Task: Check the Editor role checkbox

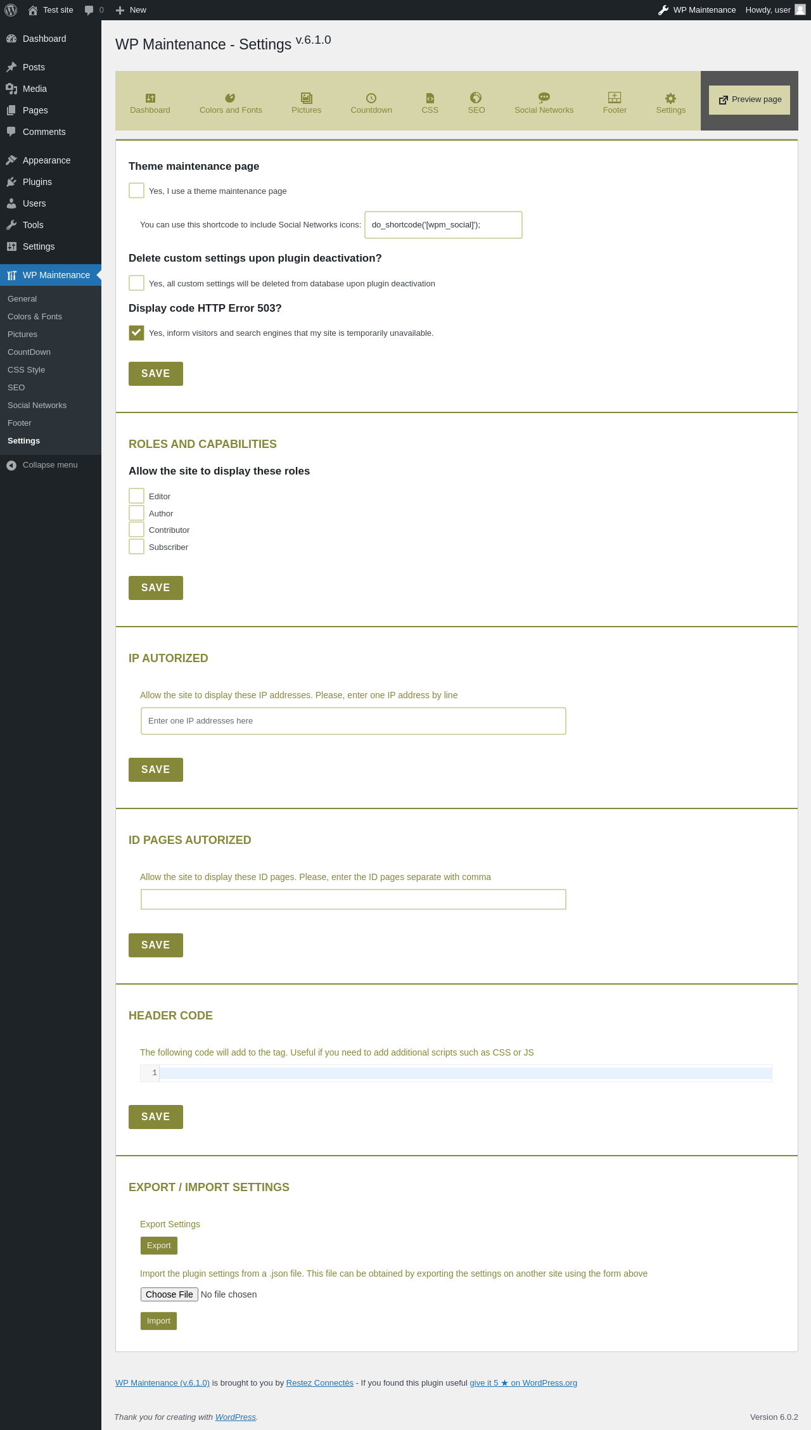Action: click(x=136, y=495)
